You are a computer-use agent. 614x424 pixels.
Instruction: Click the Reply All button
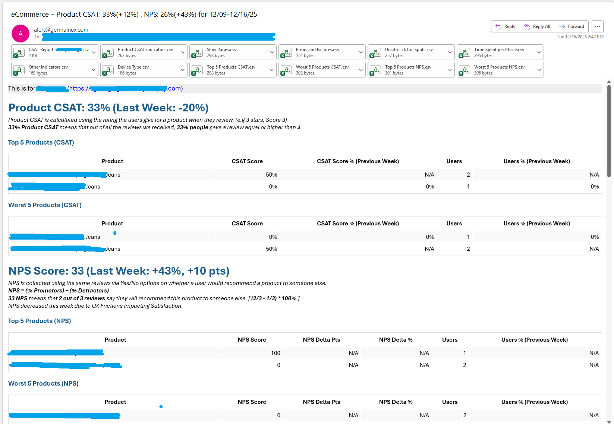(537, 26)
